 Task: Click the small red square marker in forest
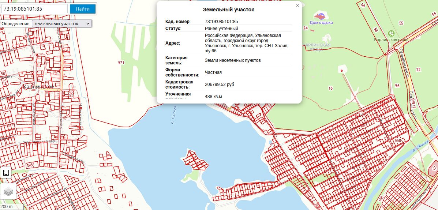point(341,71)
